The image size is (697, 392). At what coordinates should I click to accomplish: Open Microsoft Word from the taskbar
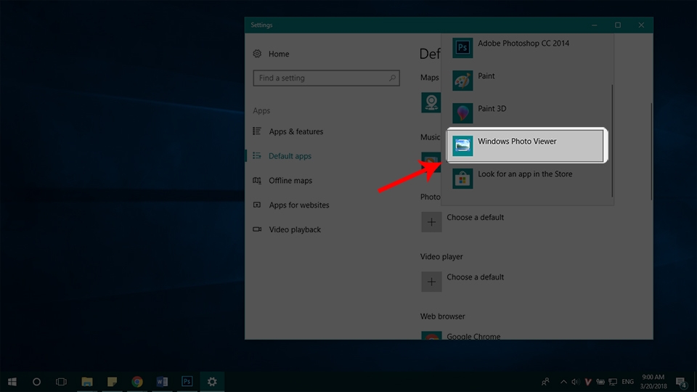pyautogui.click(x=162, y=381)
